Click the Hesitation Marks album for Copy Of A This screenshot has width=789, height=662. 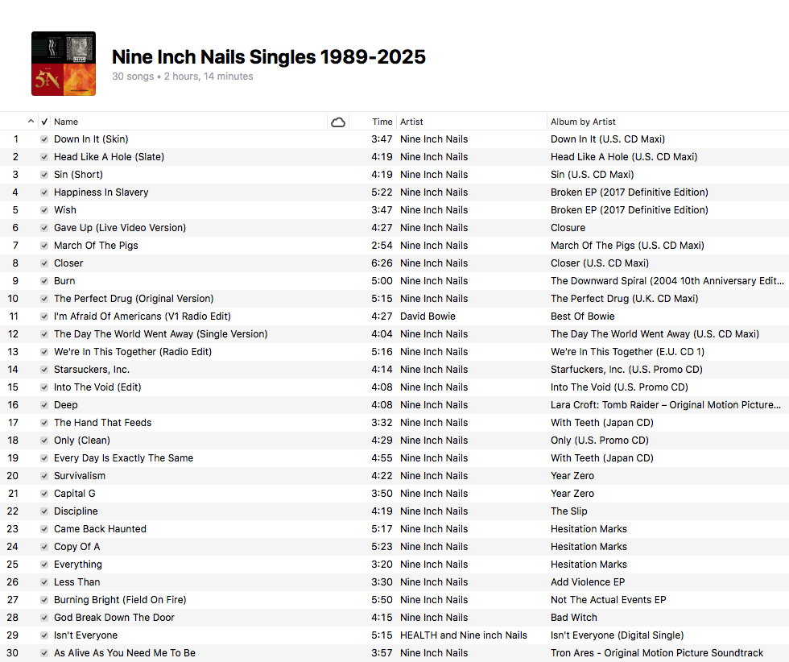589,547
